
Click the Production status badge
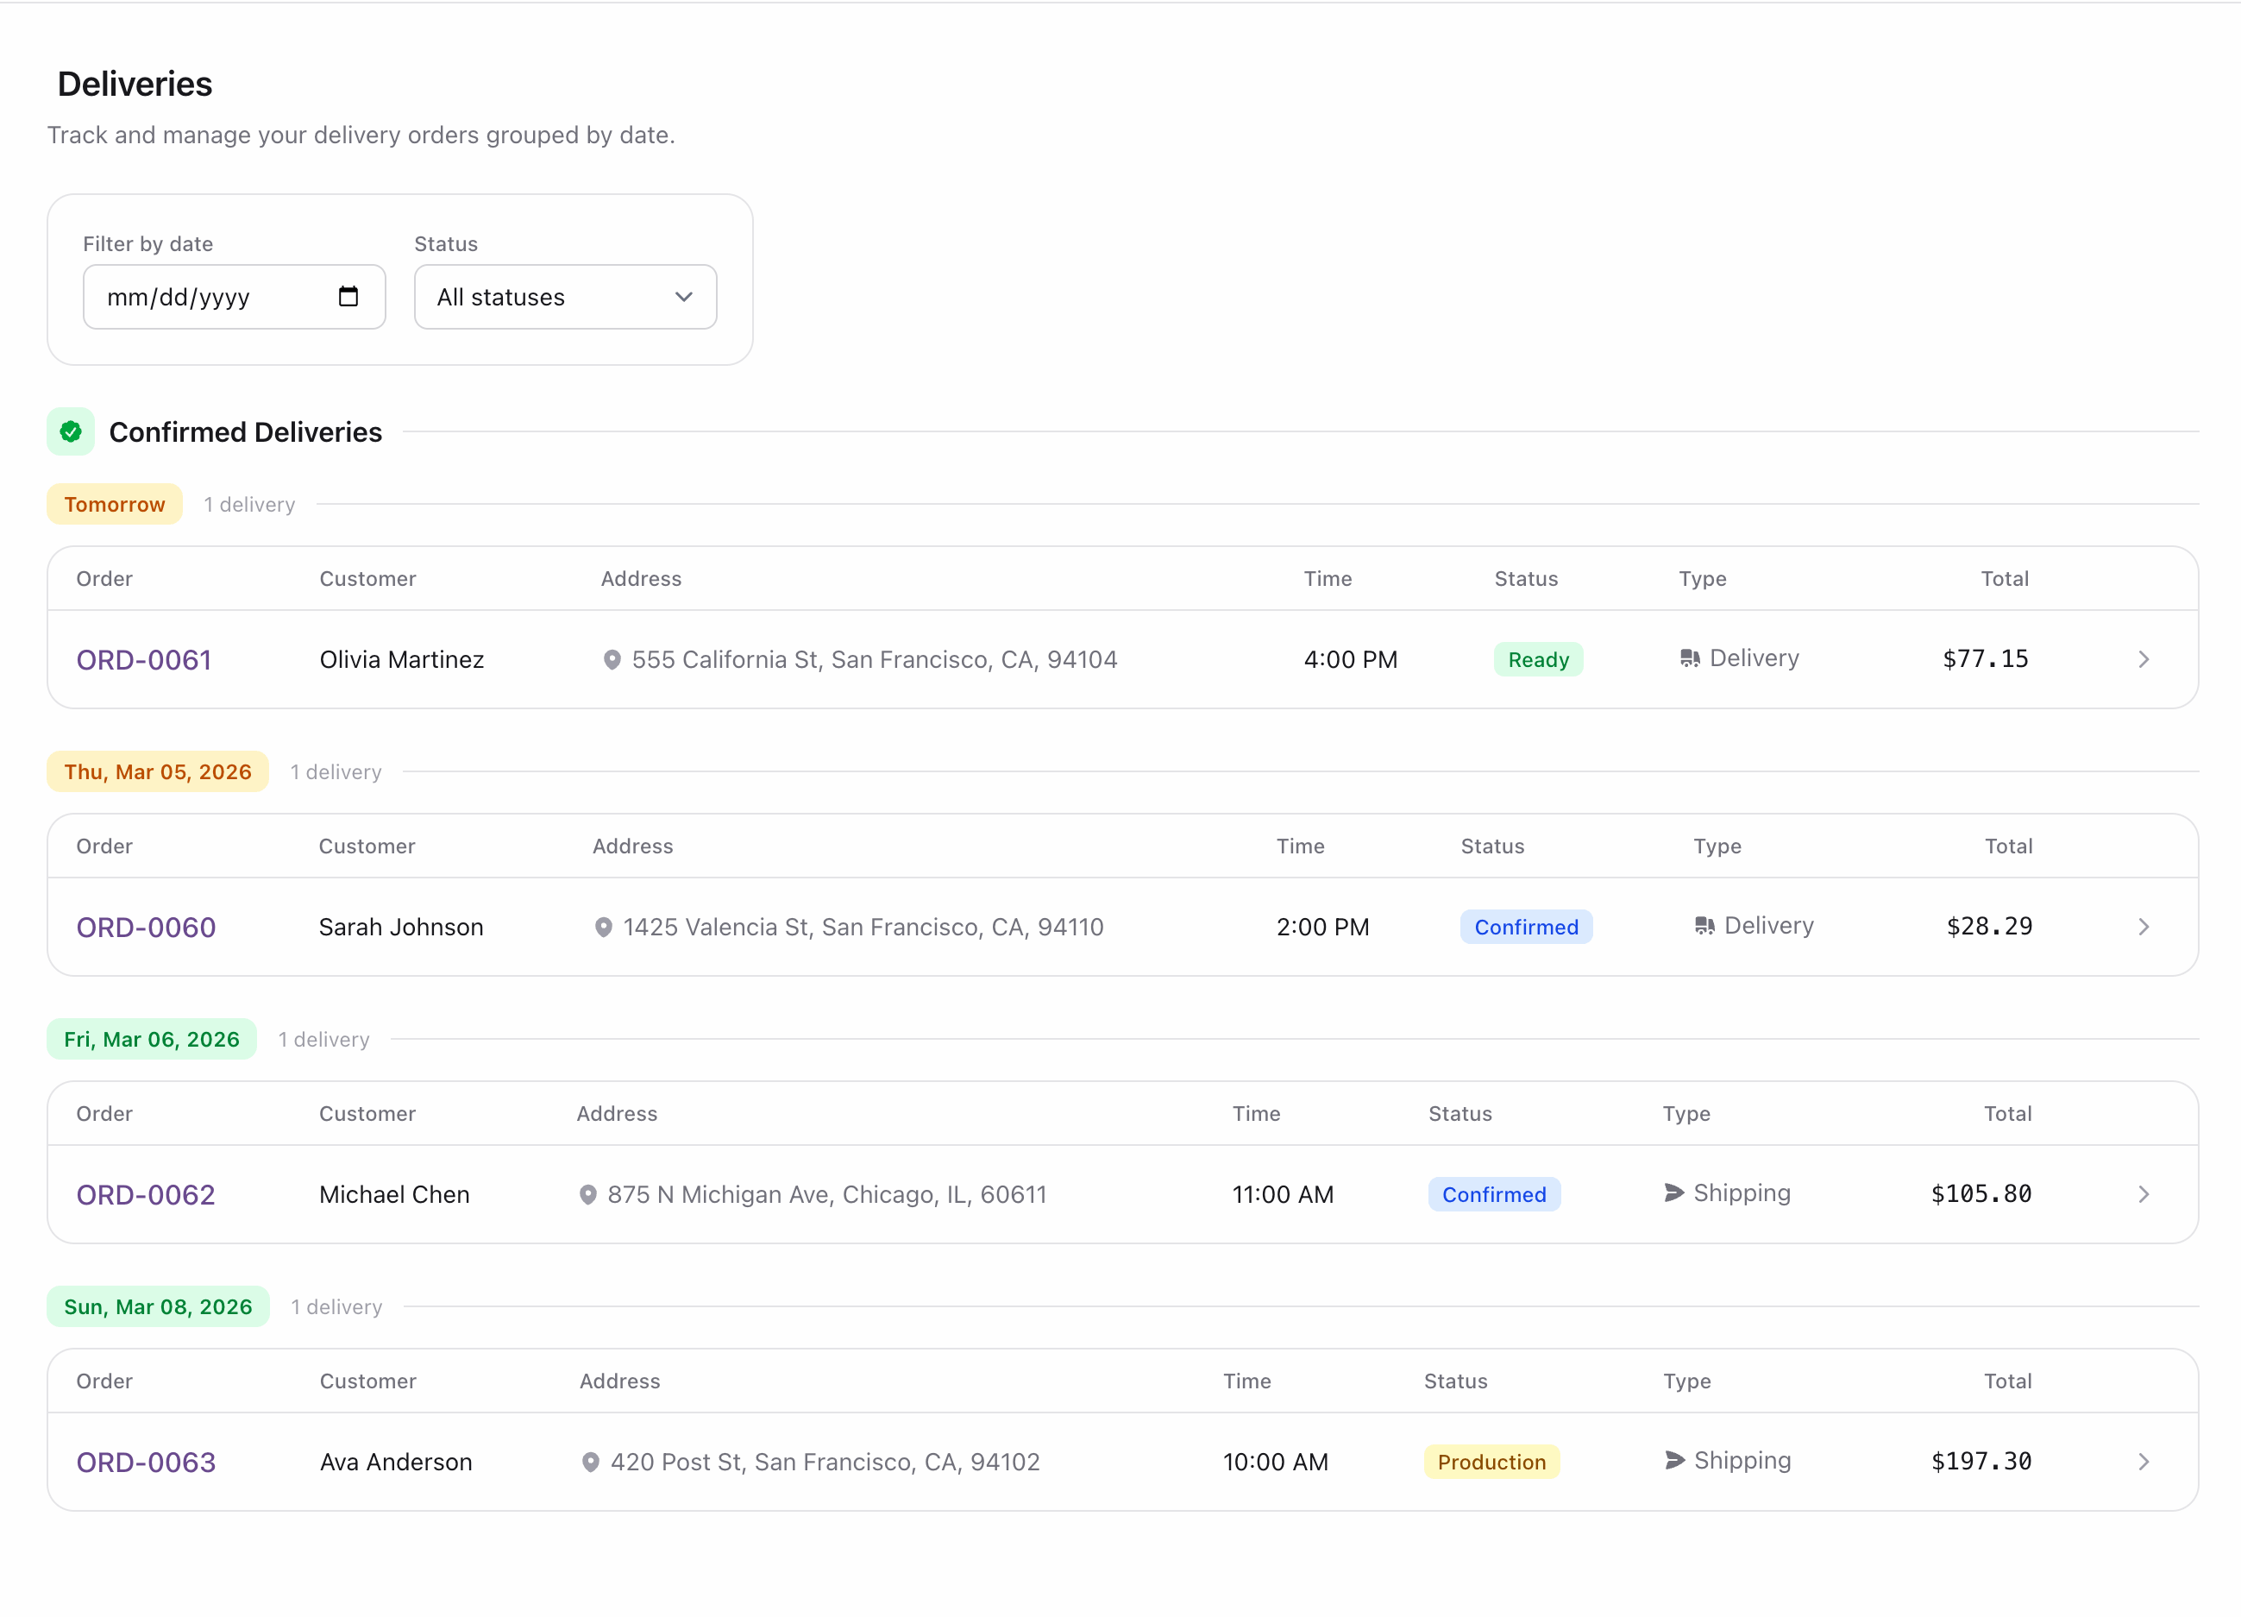click(1492, 1462)
